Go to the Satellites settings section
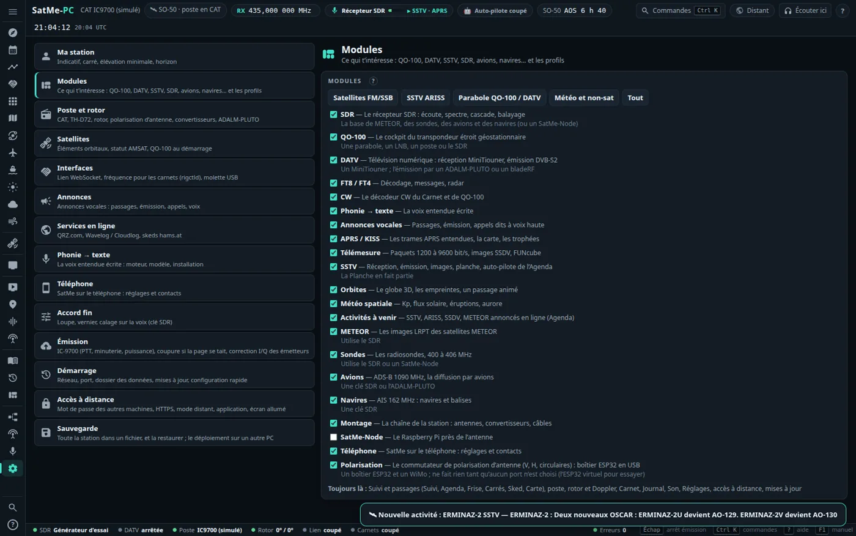Viewport: 856px width, 536px height. (x=174, y=143)
